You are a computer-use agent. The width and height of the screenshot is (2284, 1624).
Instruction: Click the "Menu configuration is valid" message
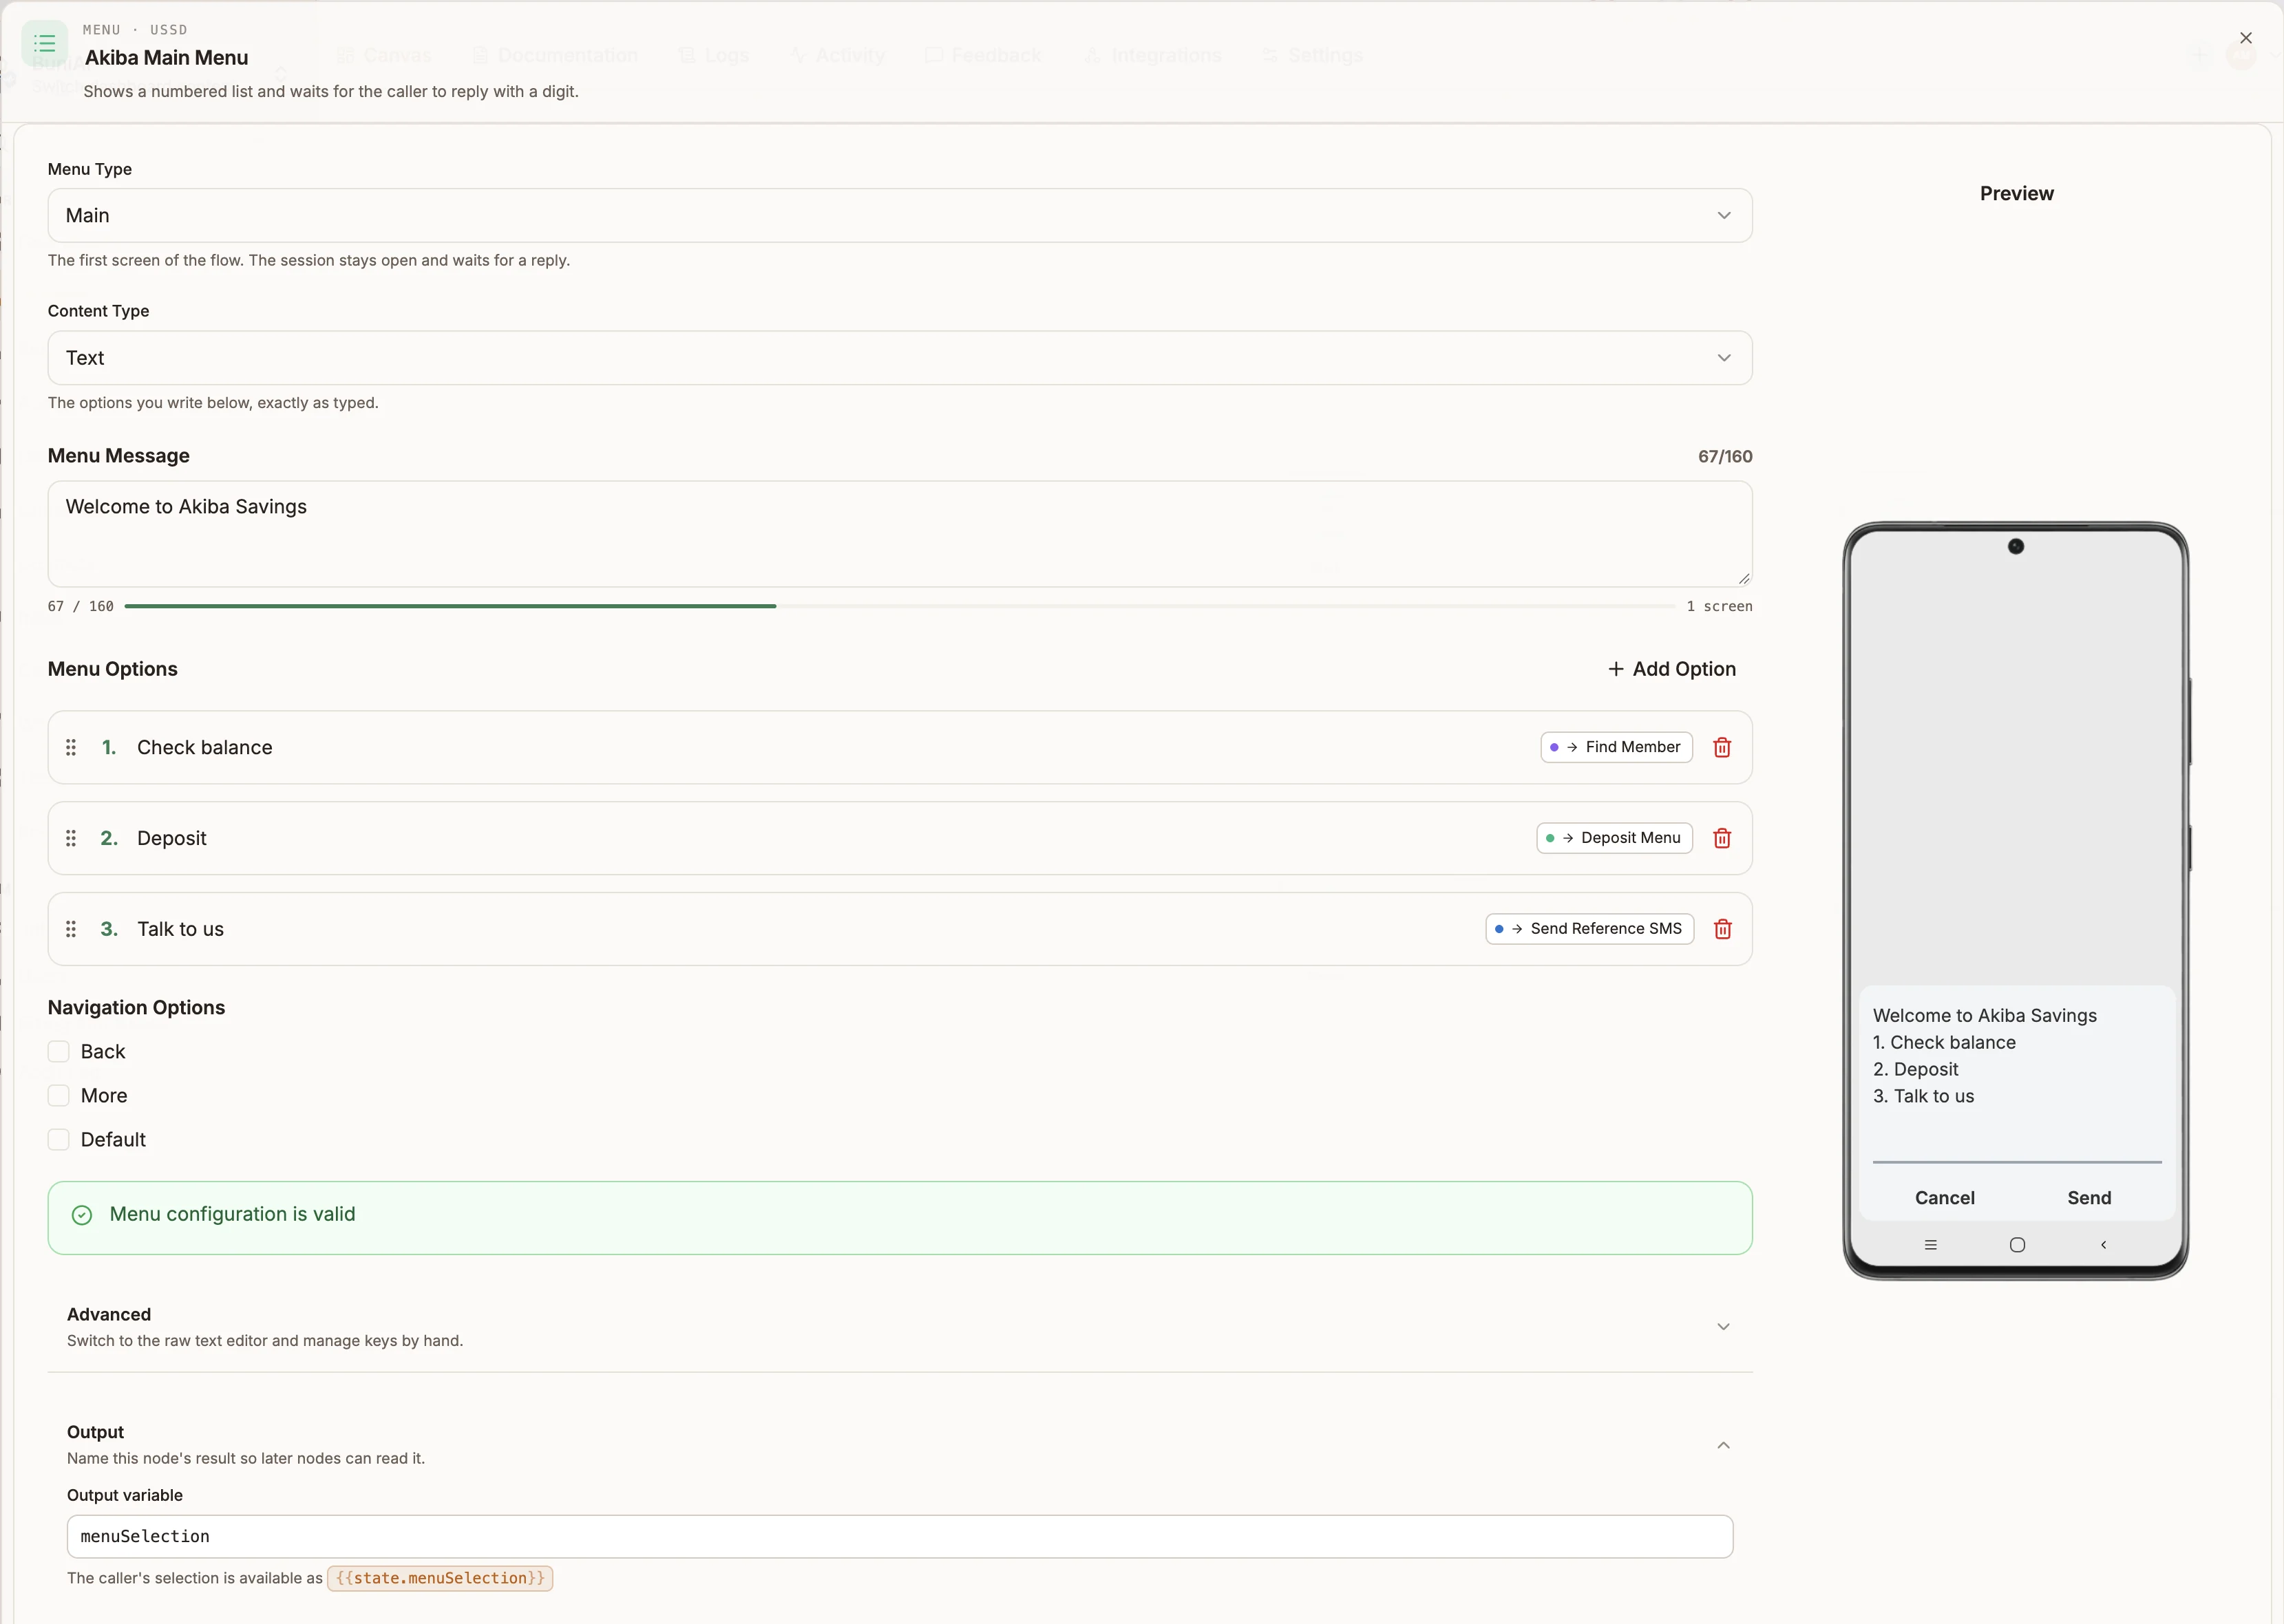pos(232,1214)
